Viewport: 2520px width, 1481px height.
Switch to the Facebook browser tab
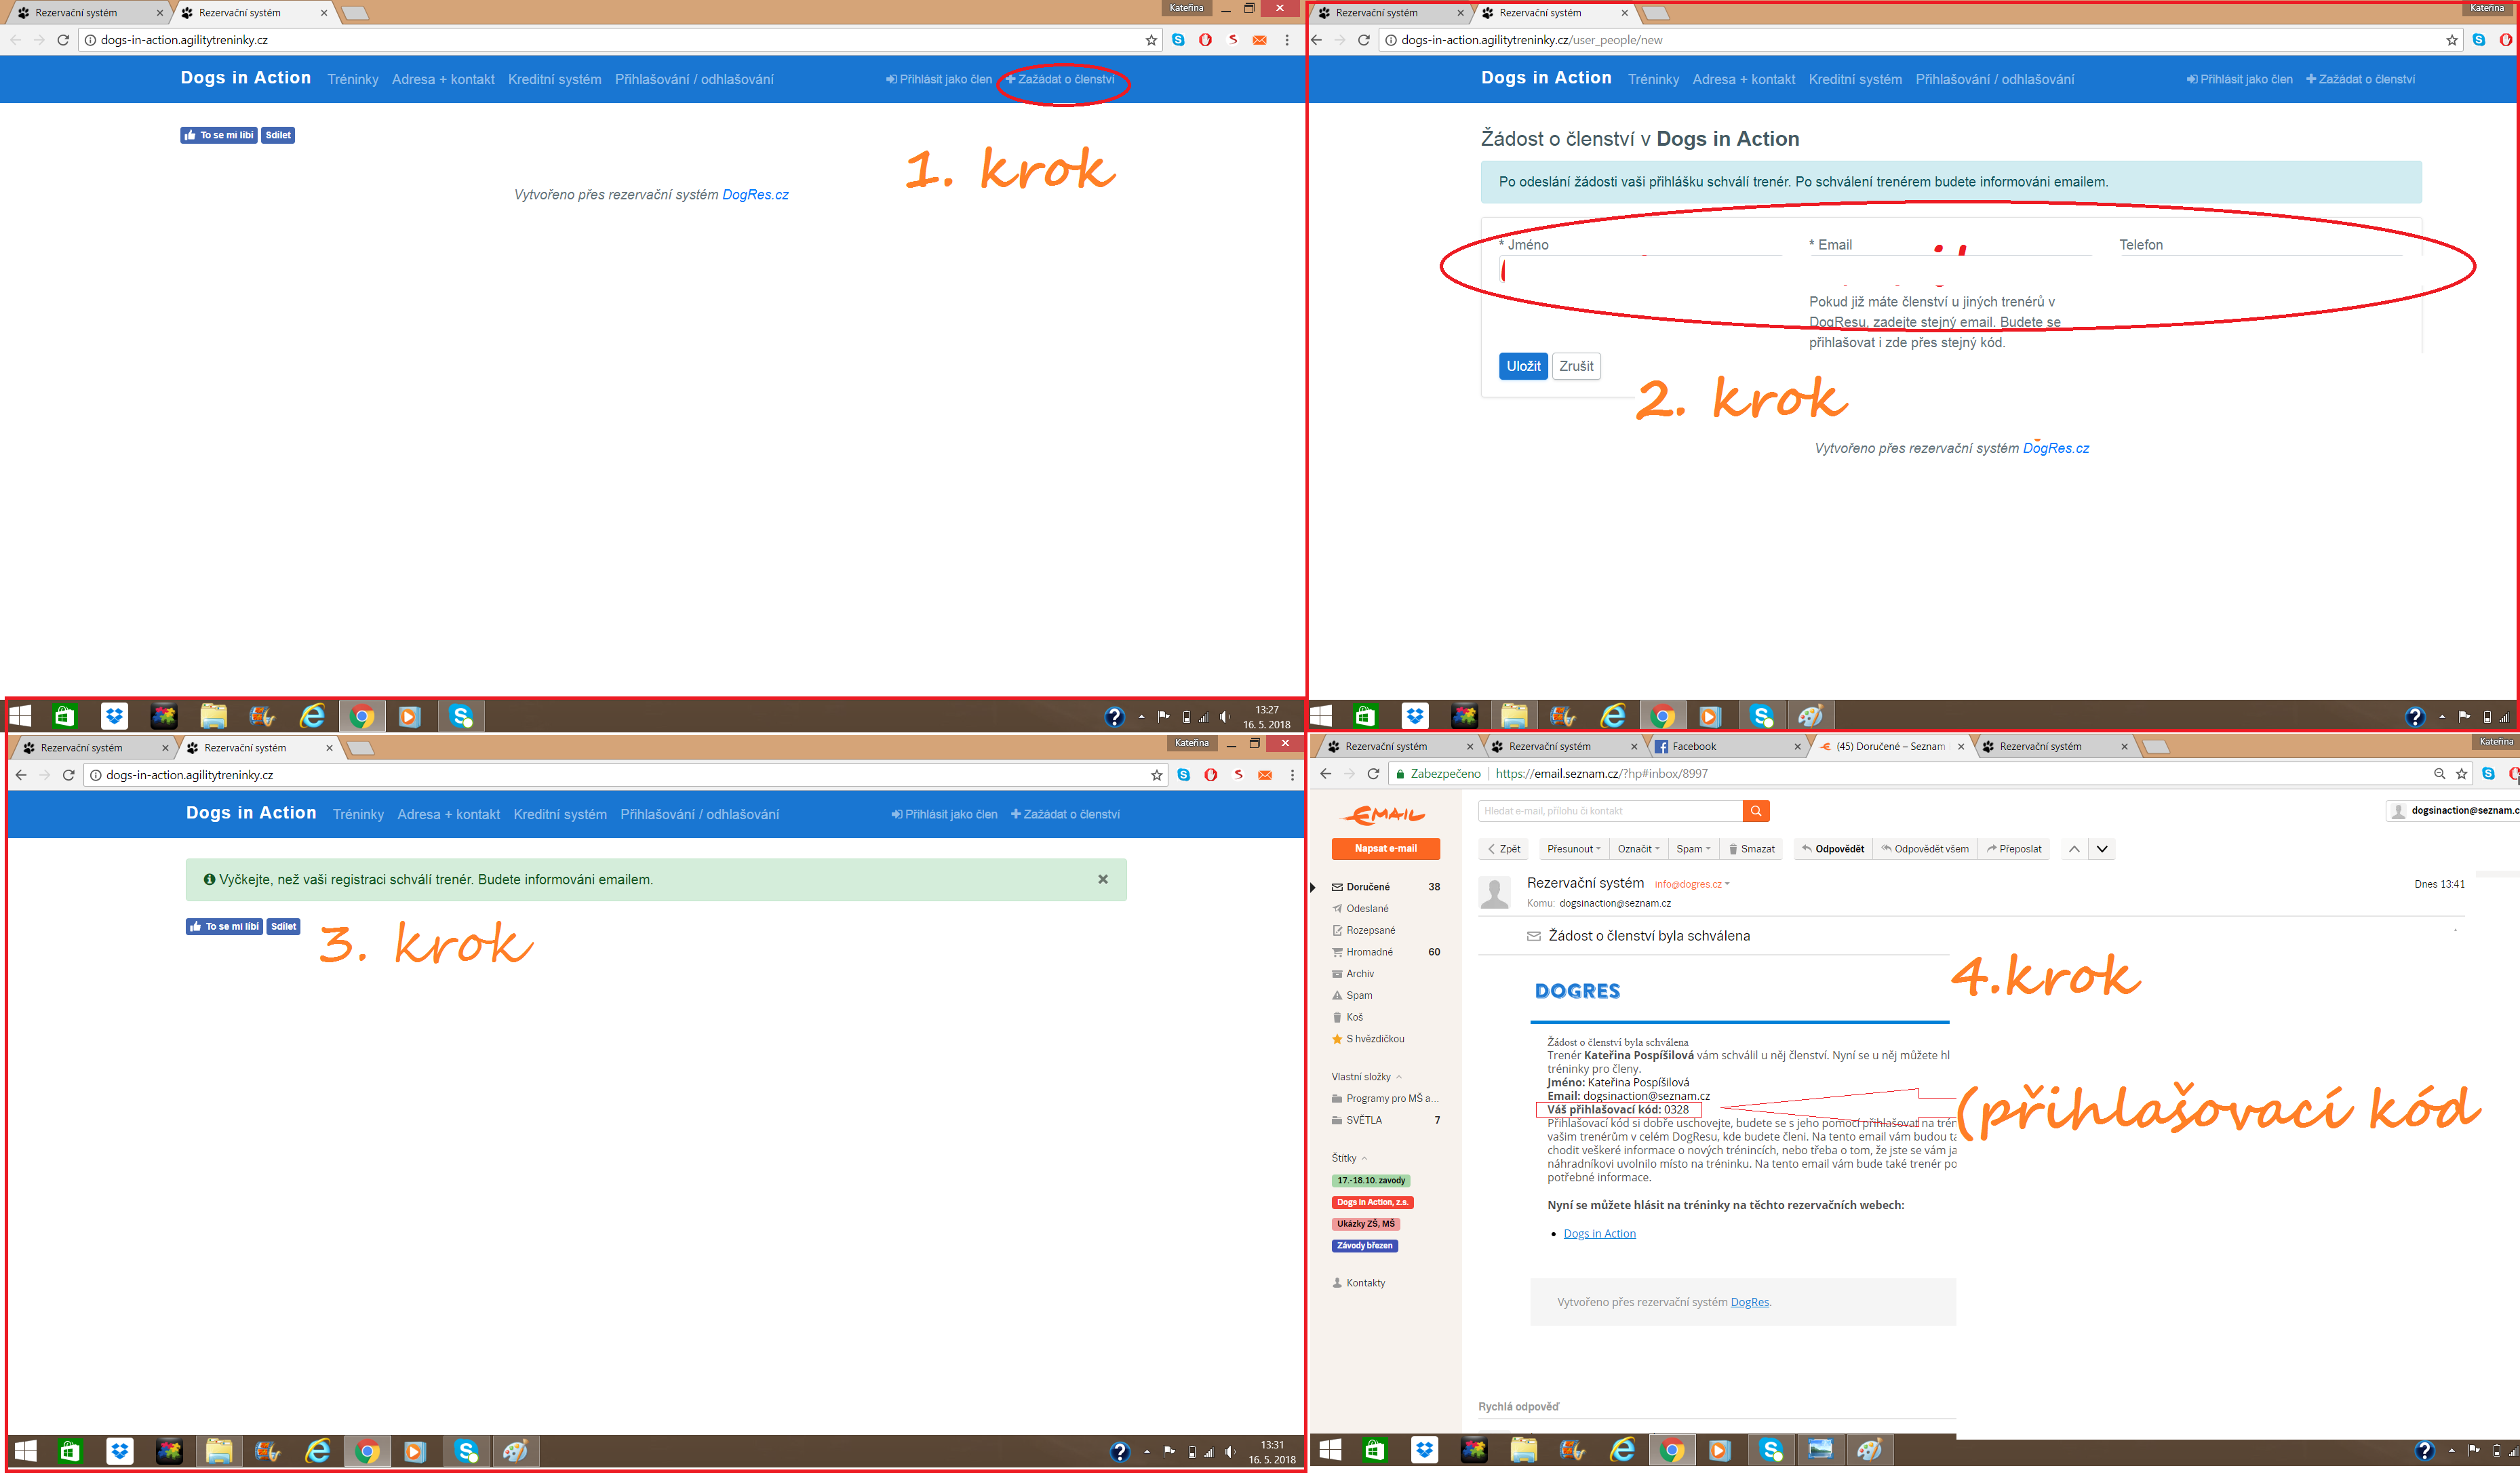pos(1726,746)
